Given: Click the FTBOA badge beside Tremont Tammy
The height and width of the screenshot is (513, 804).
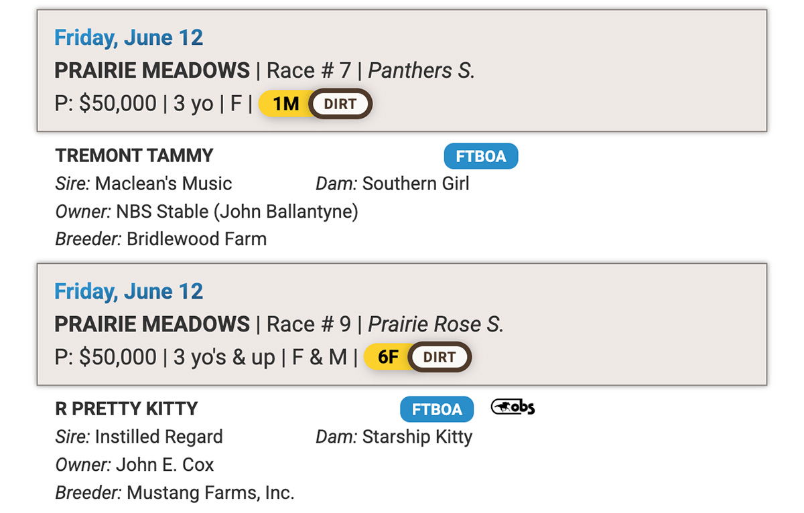Looking at the screenshot, I should [481, 156].
